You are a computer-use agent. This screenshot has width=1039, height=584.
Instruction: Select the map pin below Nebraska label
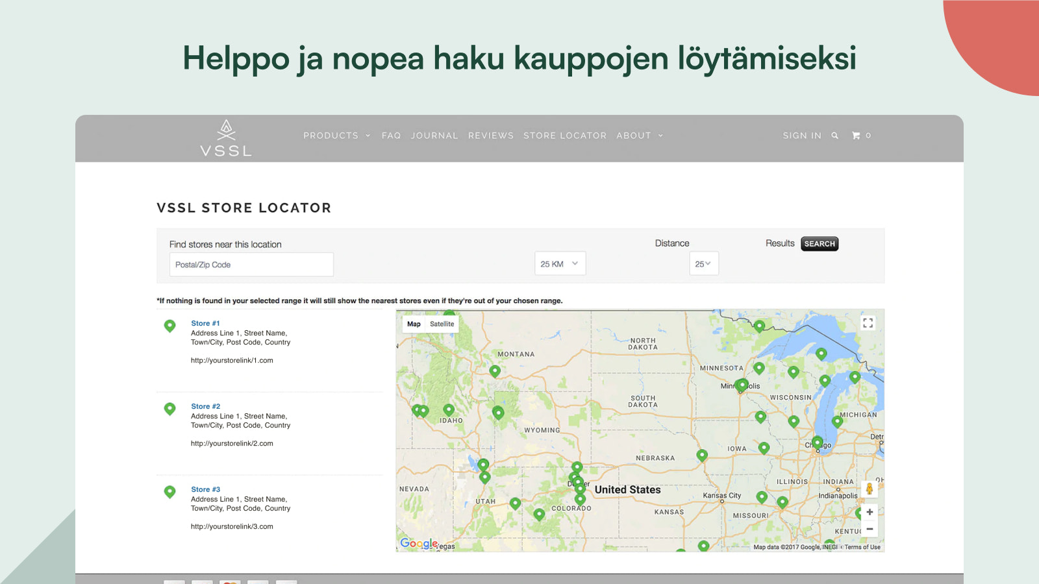pyautogui.click(x=702, y=456)
